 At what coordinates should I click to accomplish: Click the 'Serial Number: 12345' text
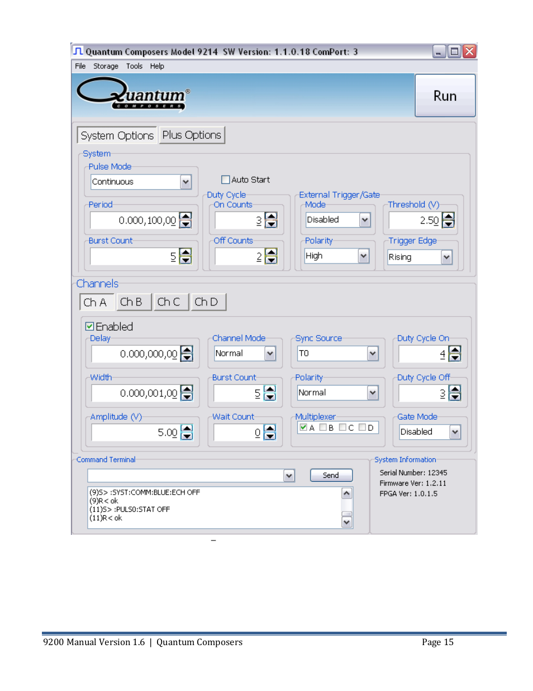(x=413, y=473)
